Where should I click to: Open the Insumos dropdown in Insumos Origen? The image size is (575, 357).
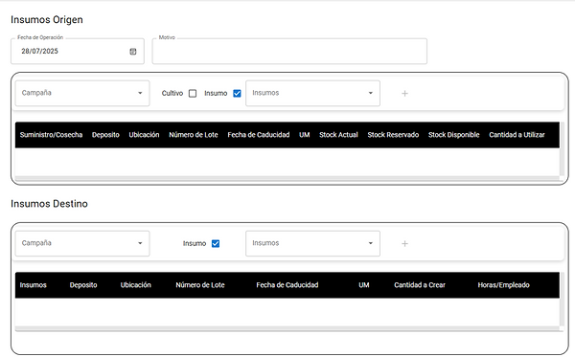(312, 94)
